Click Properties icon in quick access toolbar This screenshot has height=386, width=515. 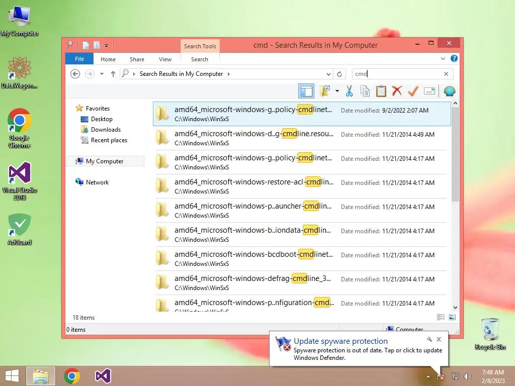tap(85, 45)
